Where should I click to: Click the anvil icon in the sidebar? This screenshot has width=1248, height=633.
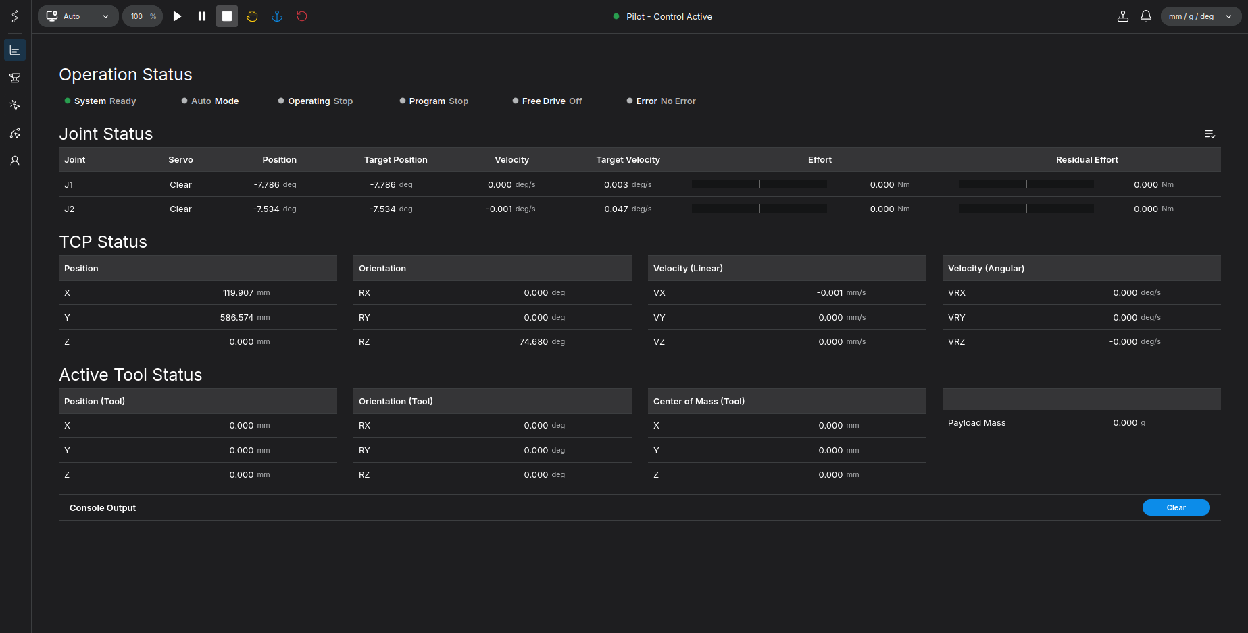(x=15, y=78)
